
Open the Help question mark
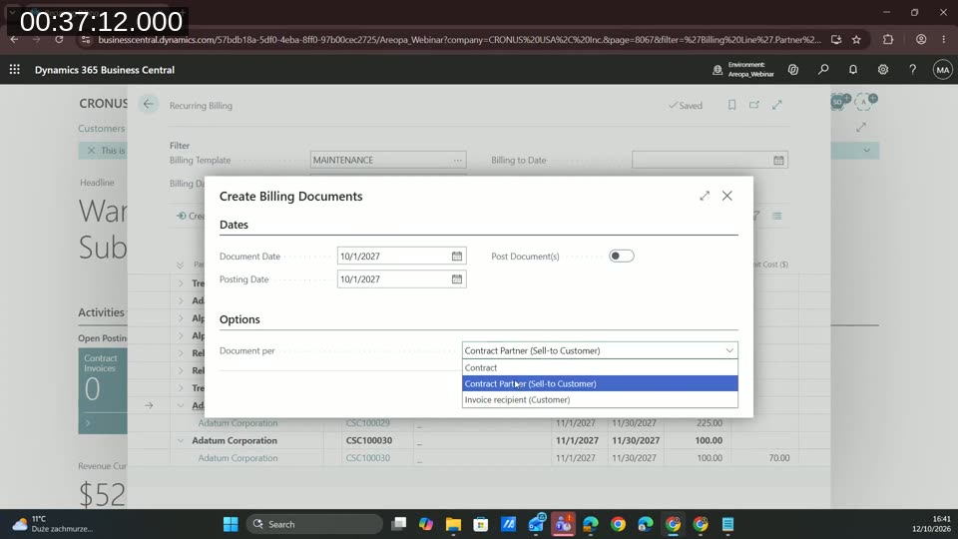click(x=913, y=70)
